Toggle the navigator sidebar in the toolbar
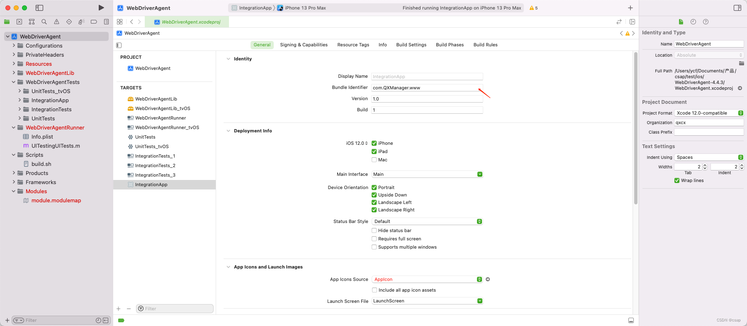 [x=39, y=8]
